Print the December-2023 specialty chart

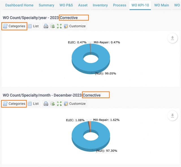(x=46, y=104)
